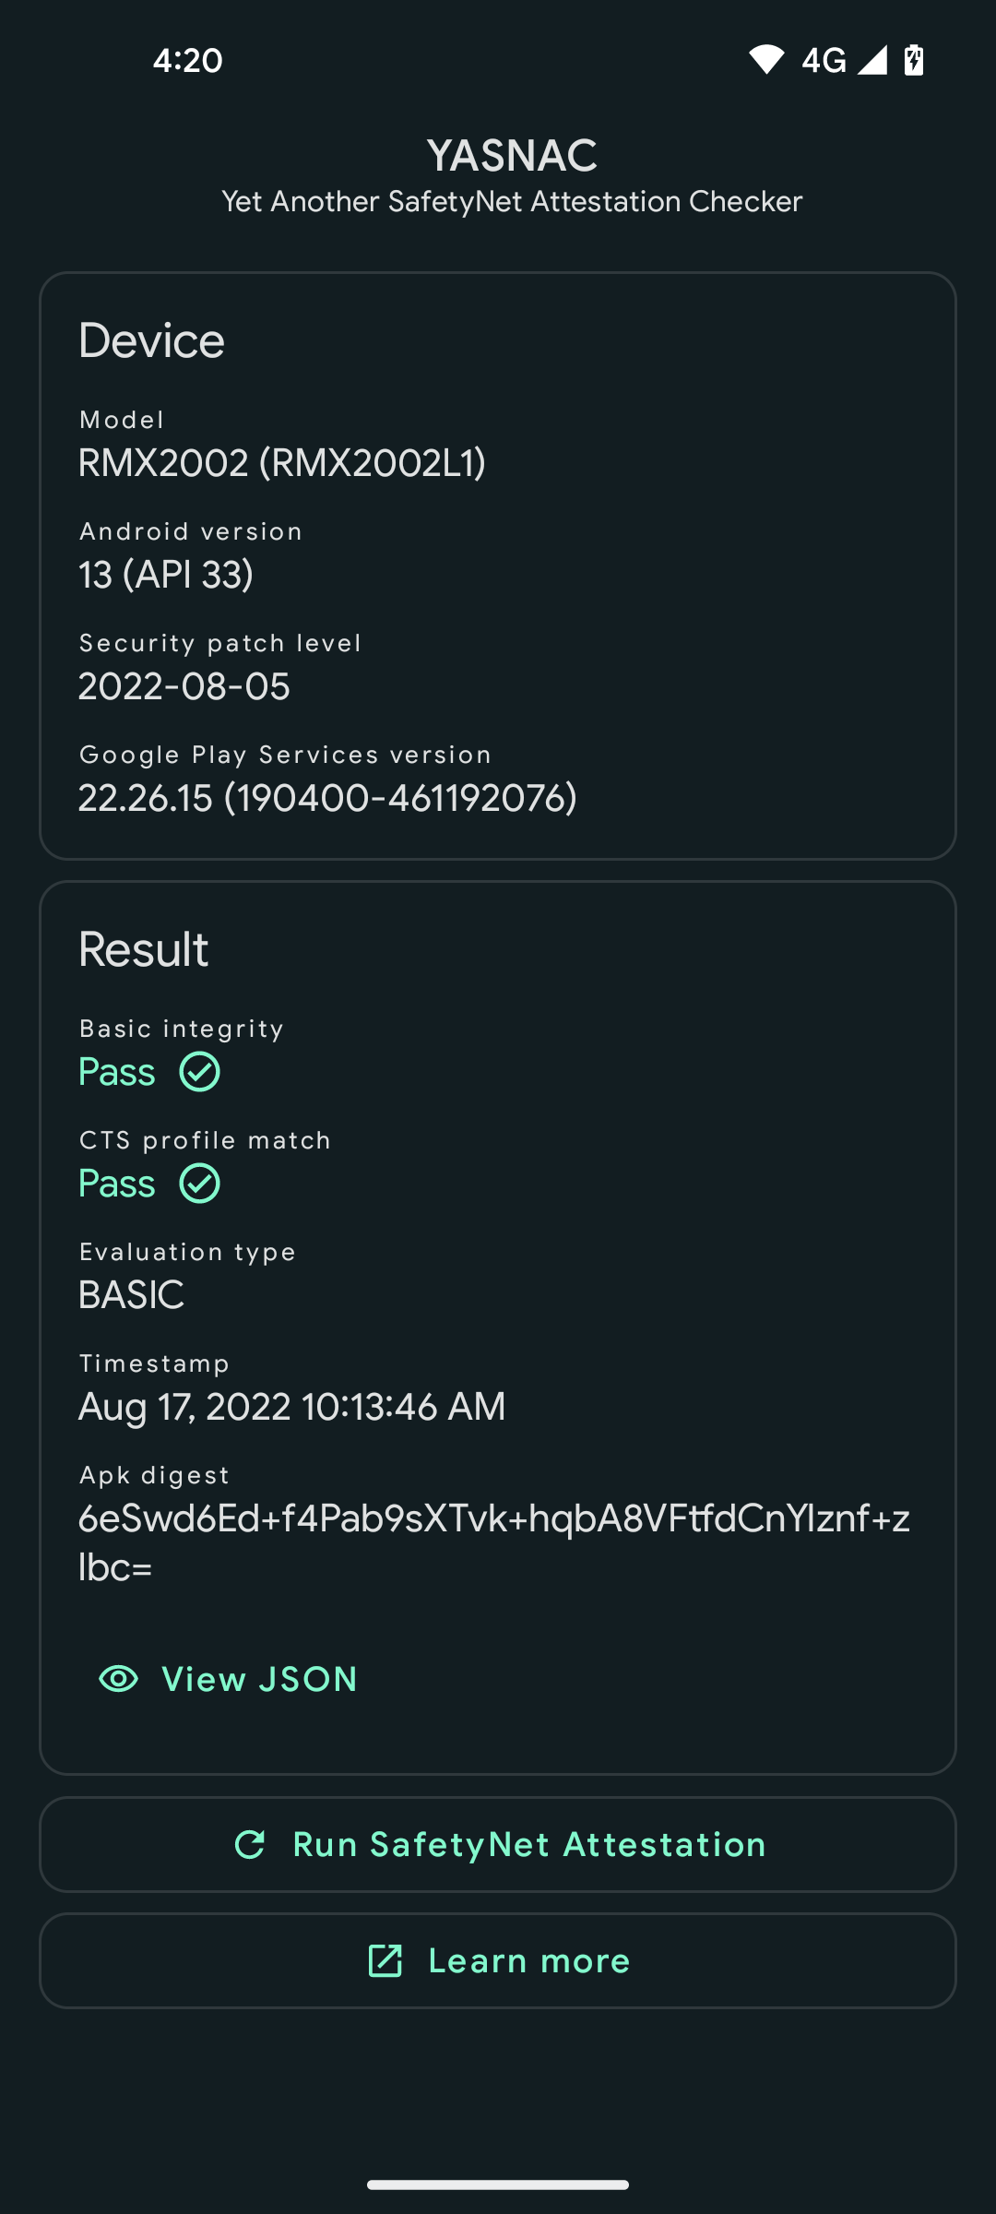Tap the CTS profile match checkmark icon
Image resolution: width=996 pixels, height=2214 pixels.
[x=199, y=1184]
